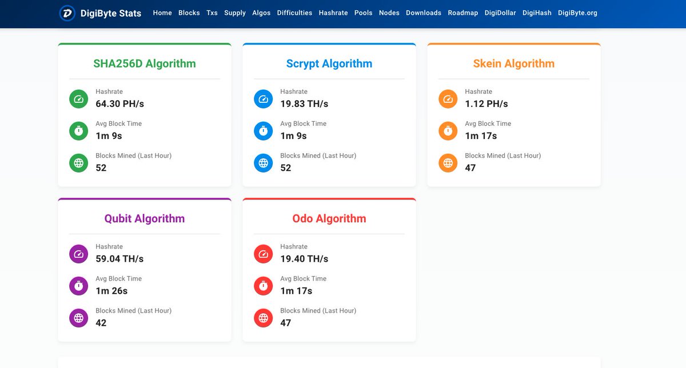
Task: Open the DigiDollar navigation item
Action: point(500,13)
